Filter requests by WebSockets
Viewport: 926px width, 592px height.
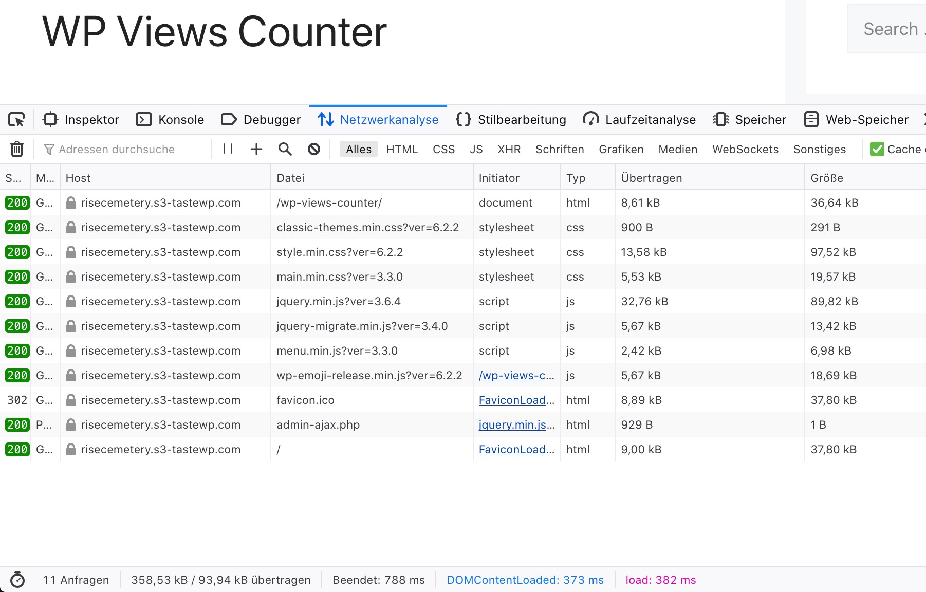point(745,149)
